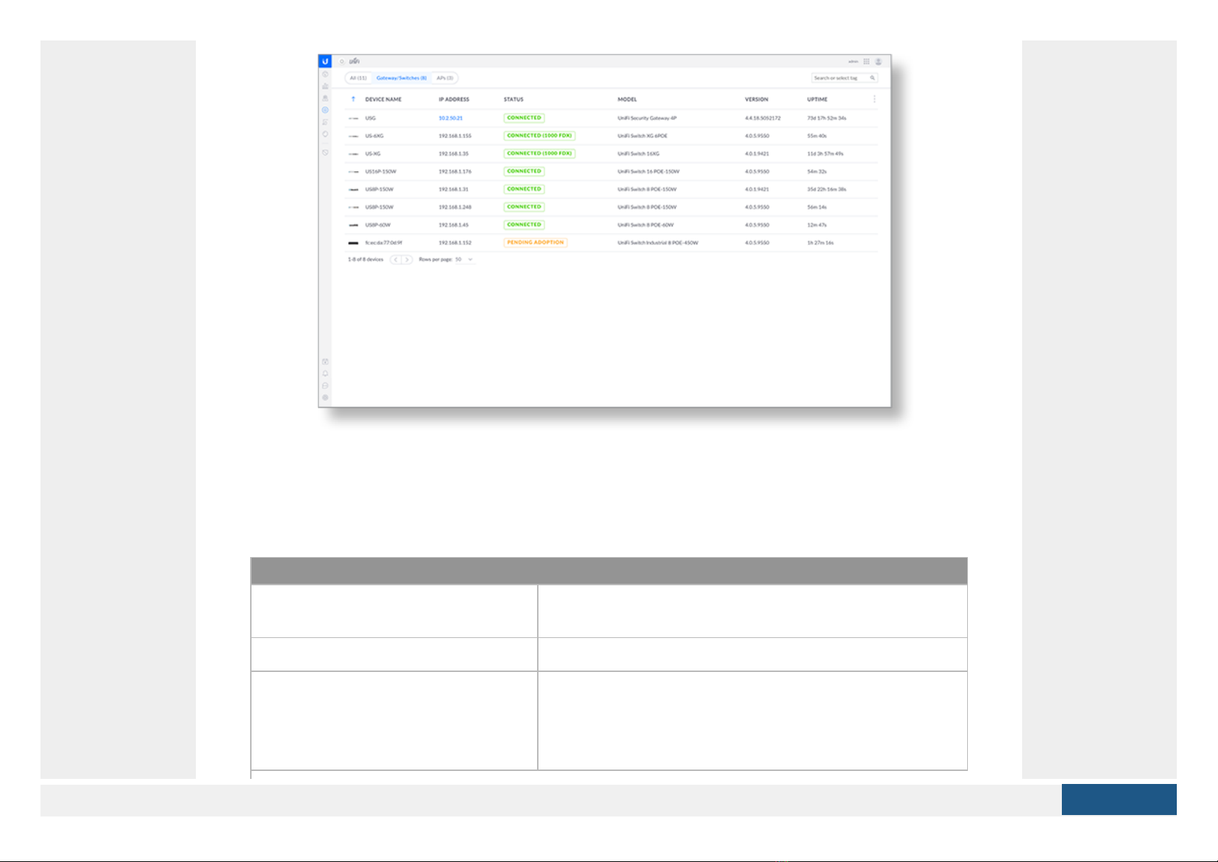The width and height of the screenshot is (1218, 862).
Task: Click version 4.4.18.5052172
Action: coord(763,118)
